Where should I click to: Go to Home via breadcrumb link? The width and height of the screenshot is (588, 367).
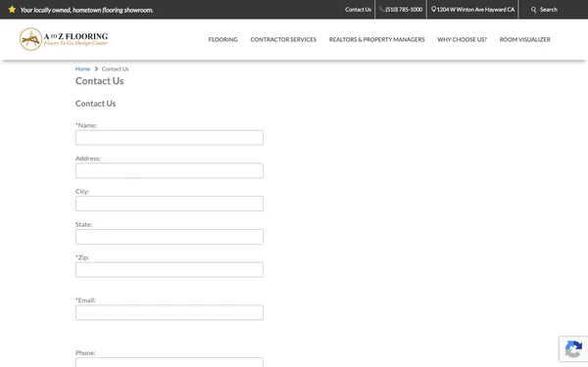point(82,69)
